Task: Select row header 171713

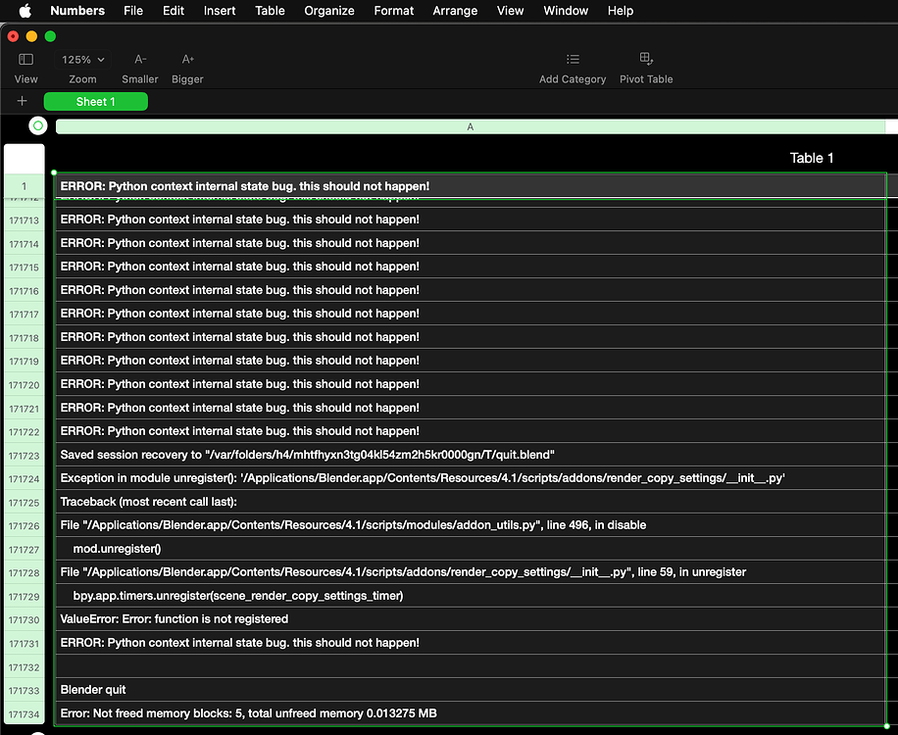Action: (25, 220)
